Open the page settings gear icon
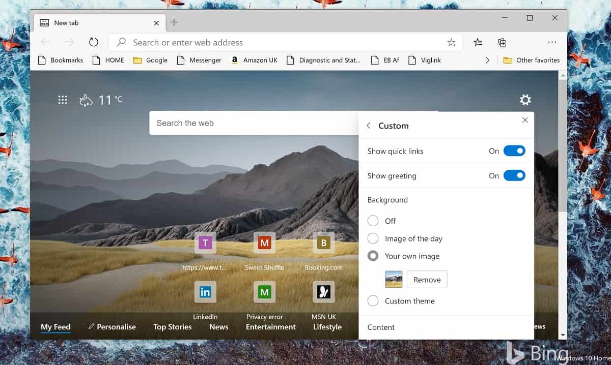The height and width of the screenshot is (365, 611). tap(525, 100)
